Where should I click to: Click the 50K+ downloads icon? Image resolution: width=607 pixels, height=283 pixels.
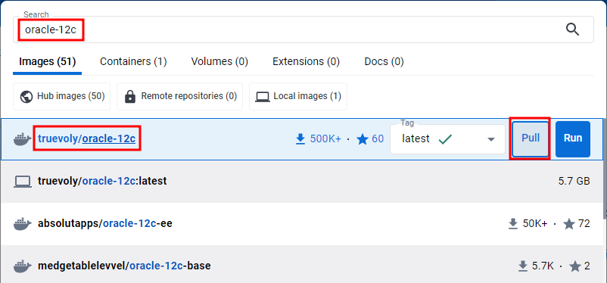(513, 224)
